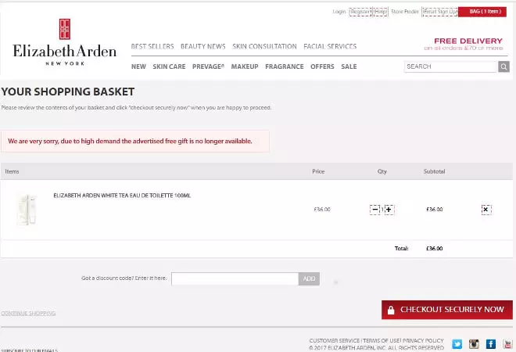This screenshot has height=352, width=516.
Task: Click the Continue Shopping link
Action: click(x=28, y=313)
